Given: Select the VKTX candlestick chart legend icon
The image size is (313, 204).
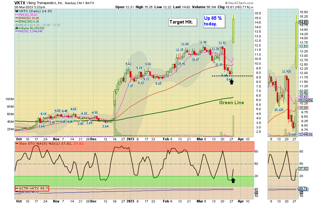Looking at the screenshot, I should click(16, 11).
